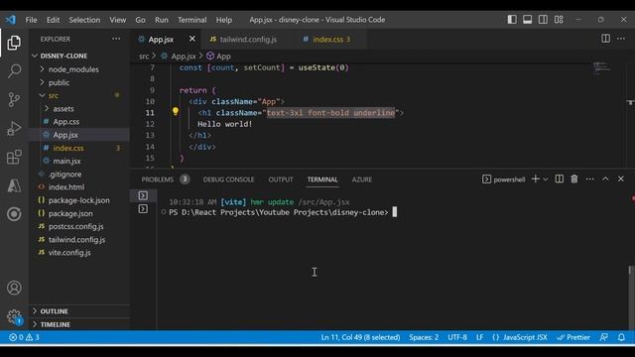Toggle Panel layout button

pyautogui.click(x=527, y=20)
